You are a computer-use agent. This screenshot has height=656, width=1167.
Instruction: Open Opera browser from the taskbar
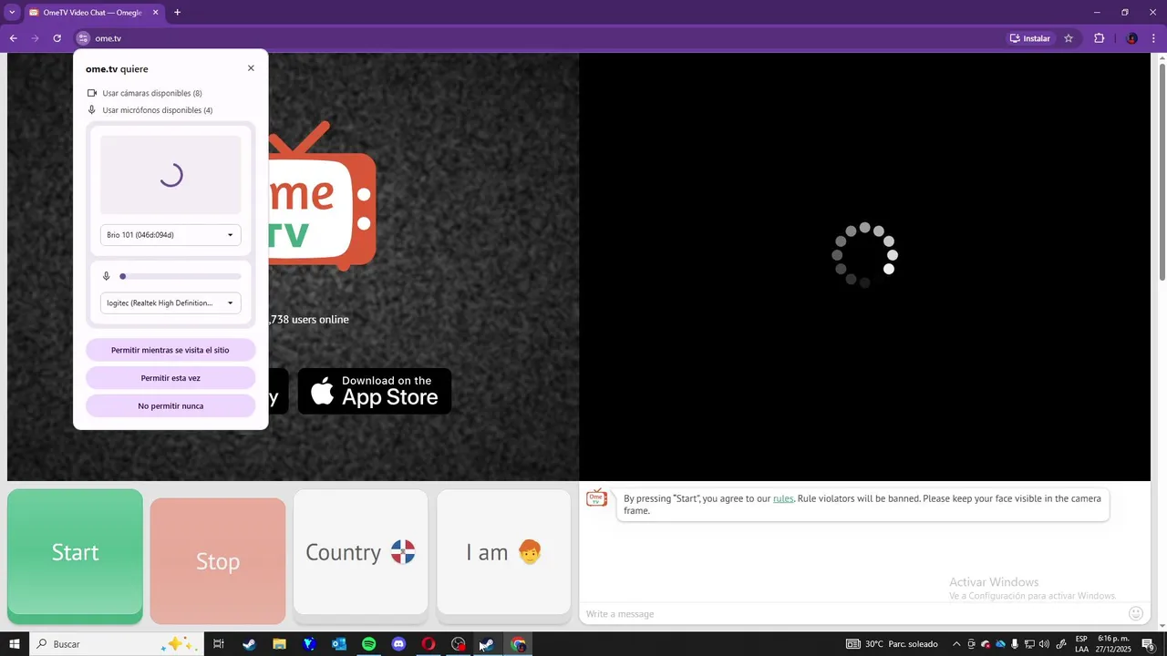pyautogui.click(x=429, y=644)
